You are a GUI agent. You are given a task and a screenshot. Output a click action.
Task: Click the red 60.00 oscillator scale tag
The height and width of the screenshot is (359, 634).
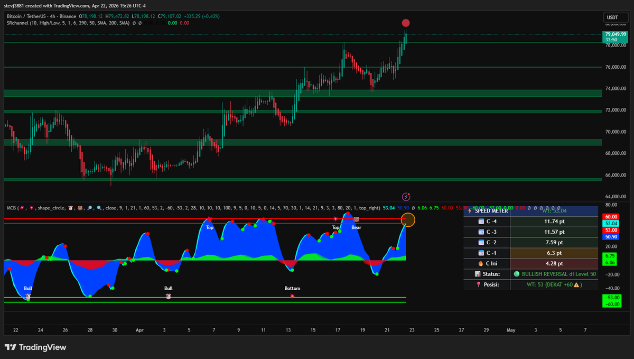click(611, 217)
